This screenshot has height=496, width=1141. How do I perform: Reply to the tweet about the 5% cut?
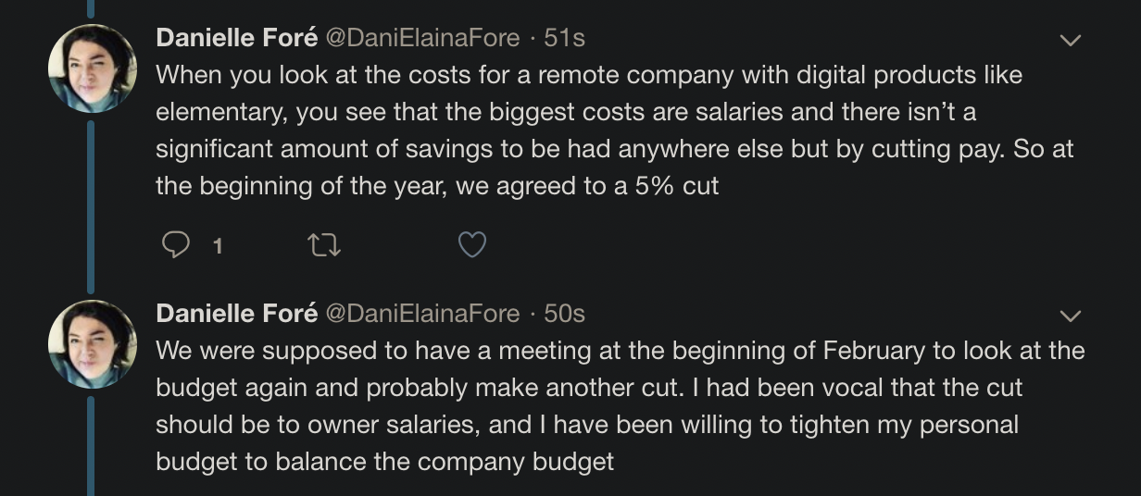click(176, 244)
